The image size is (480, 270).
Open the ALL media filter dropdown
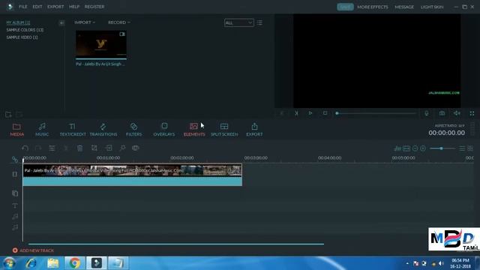[238, 22]
